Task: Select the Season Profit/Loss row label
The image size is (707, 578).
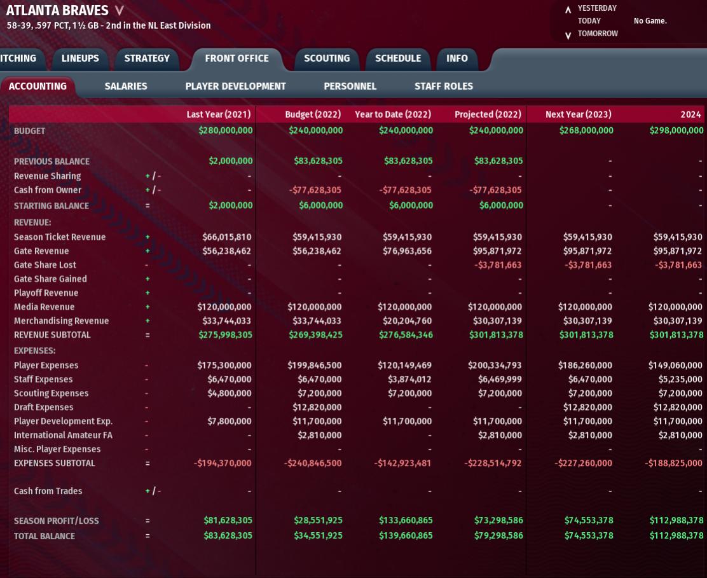Action: click(57, 521)
